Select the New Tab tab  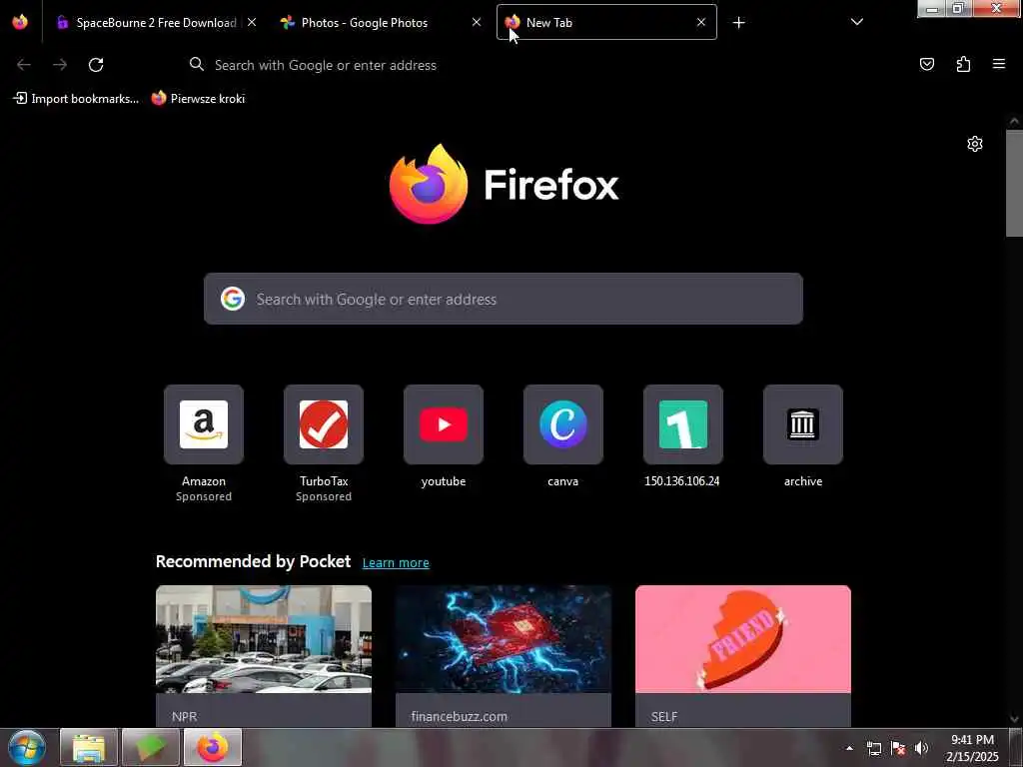coord(606,22)
